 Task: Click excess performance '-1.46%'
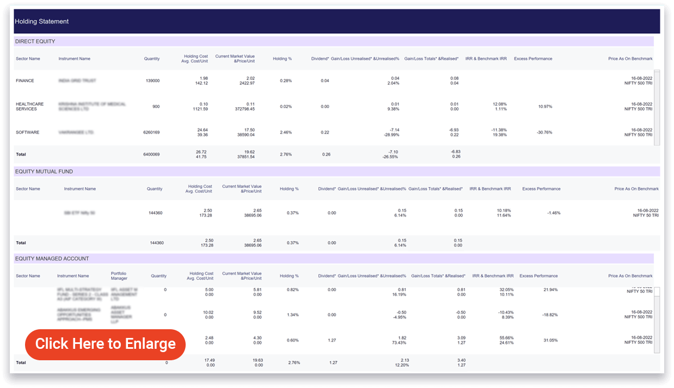(554, 213)
